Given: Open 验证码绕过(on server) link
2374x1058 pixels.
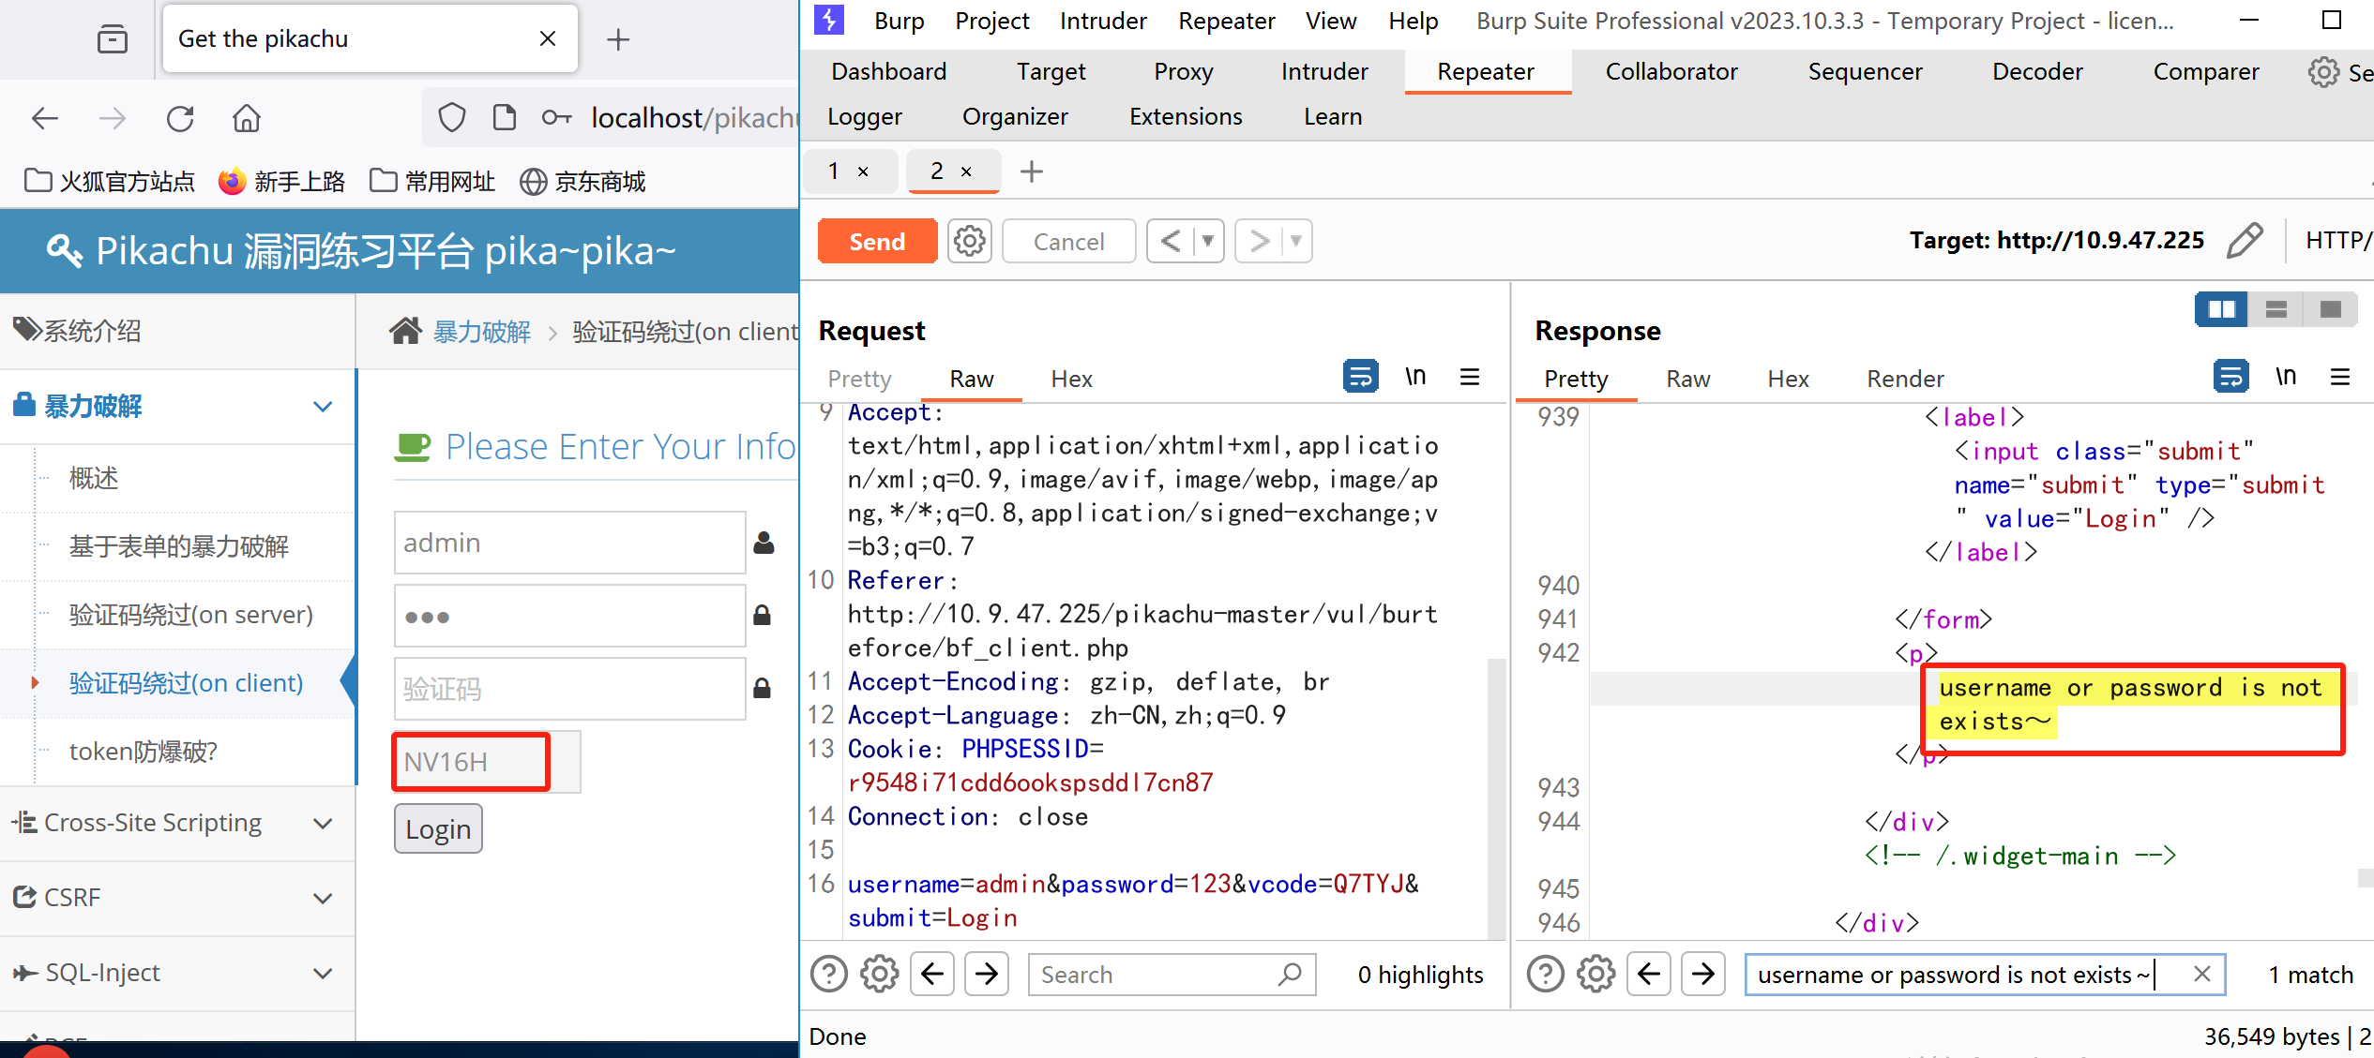Looking at the screenshot, I should (x=190, y=615).
